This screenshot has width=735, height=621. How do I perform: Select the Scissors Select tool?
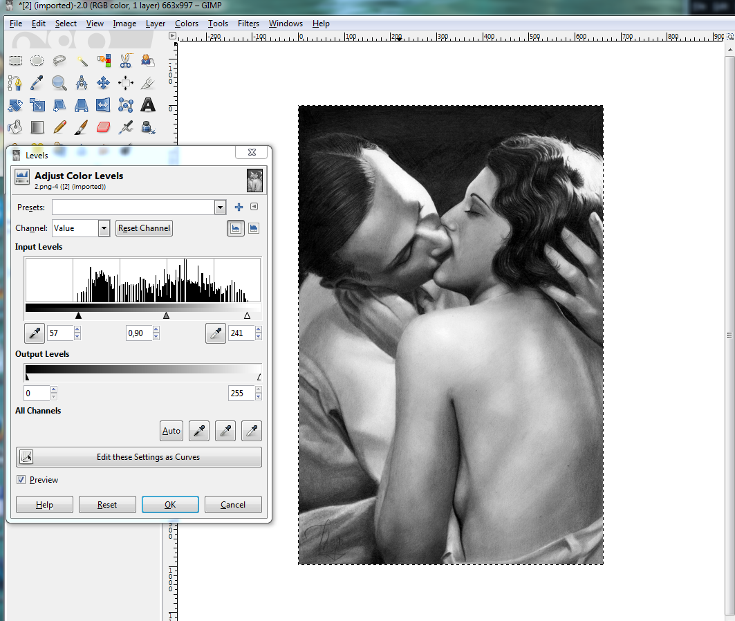pyautogui.click(x=126, y=60)
